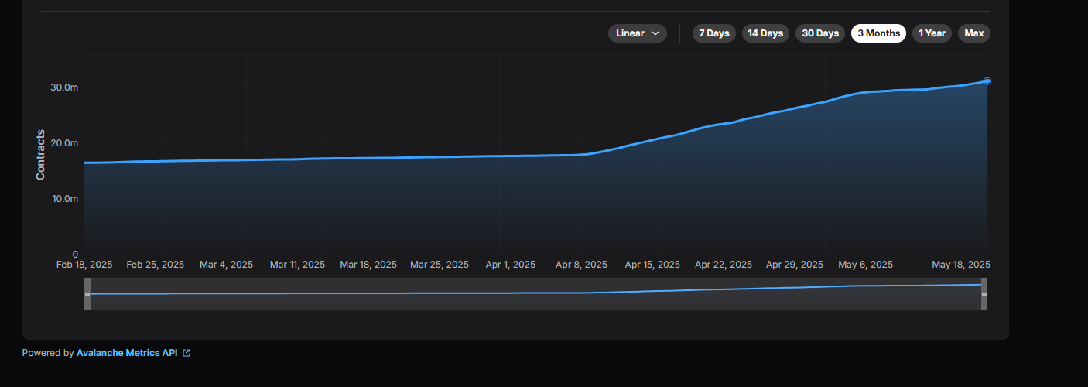The width and height of the screenshot is (1088, 387).
Task: Click the Mar 11, 2025 axis label
Action: (x=297, y=265)
